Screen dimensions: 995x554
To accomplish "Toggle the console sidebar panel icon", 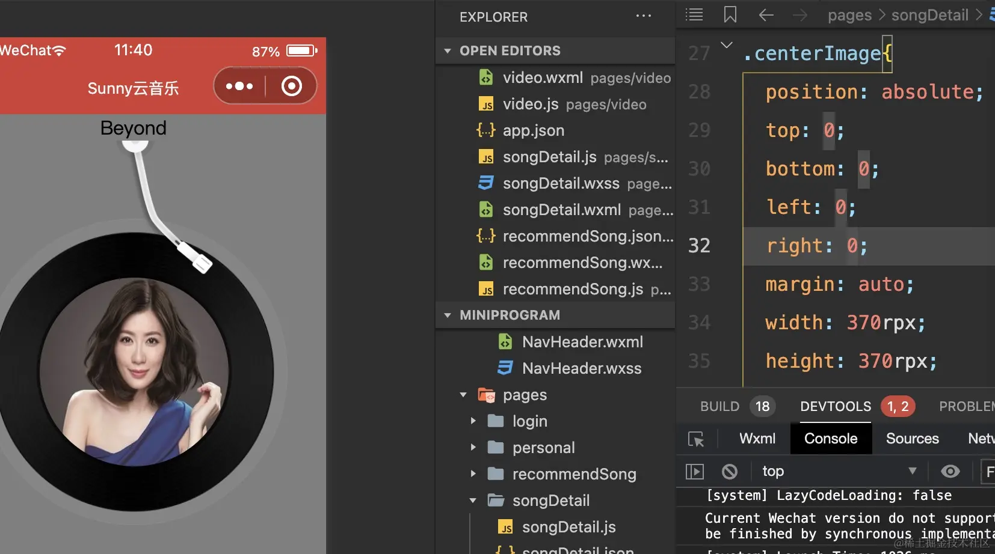I will coord(695,472).
